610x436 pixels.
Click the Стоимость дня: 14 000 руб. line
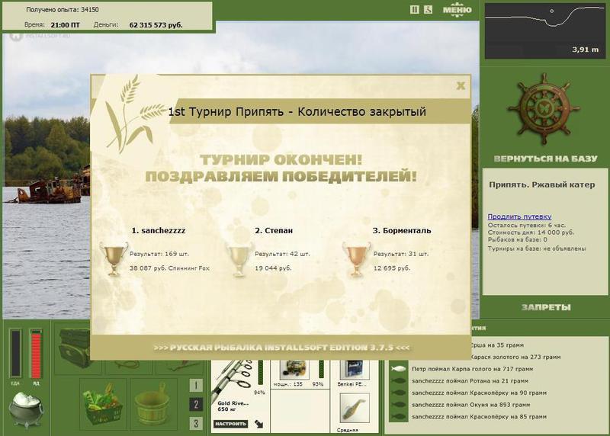pos(531,232)
